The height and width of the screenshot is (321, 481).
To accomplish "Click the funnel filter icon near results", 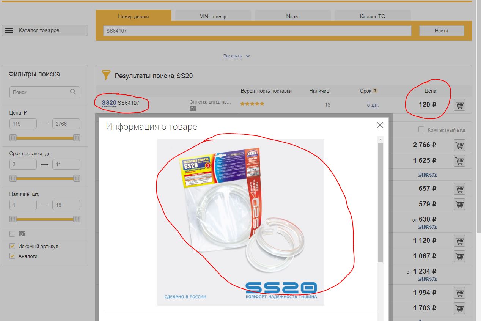I will tap(106, 75).
